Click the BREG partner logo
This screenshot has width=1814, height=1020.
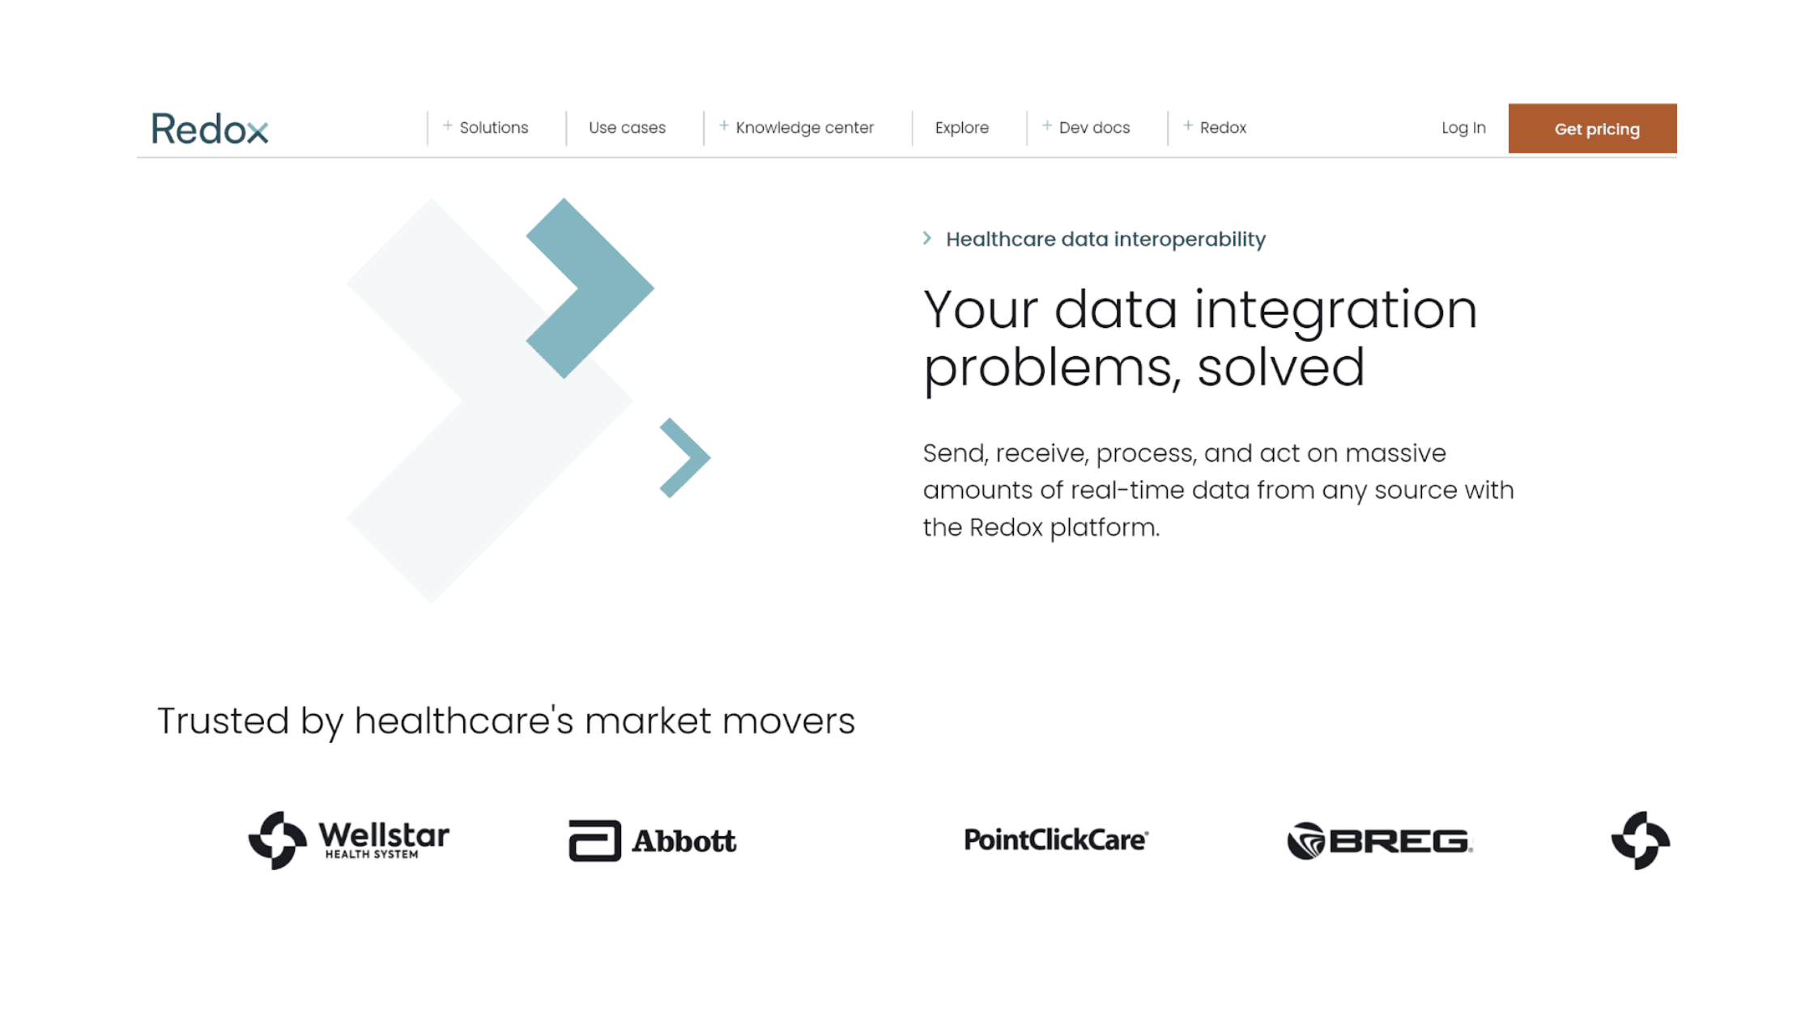click(x=1378, y=840)
